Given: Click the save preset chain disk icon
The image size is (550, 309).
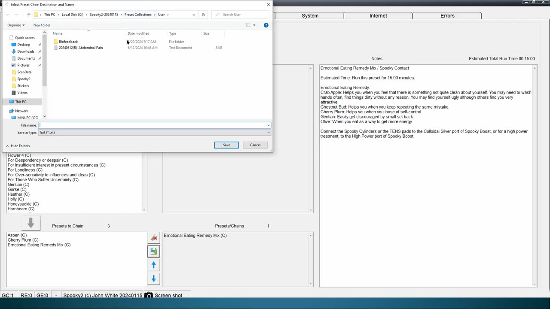Looking at the screenshot, I should pyautogui.click(x=154, y=251).
